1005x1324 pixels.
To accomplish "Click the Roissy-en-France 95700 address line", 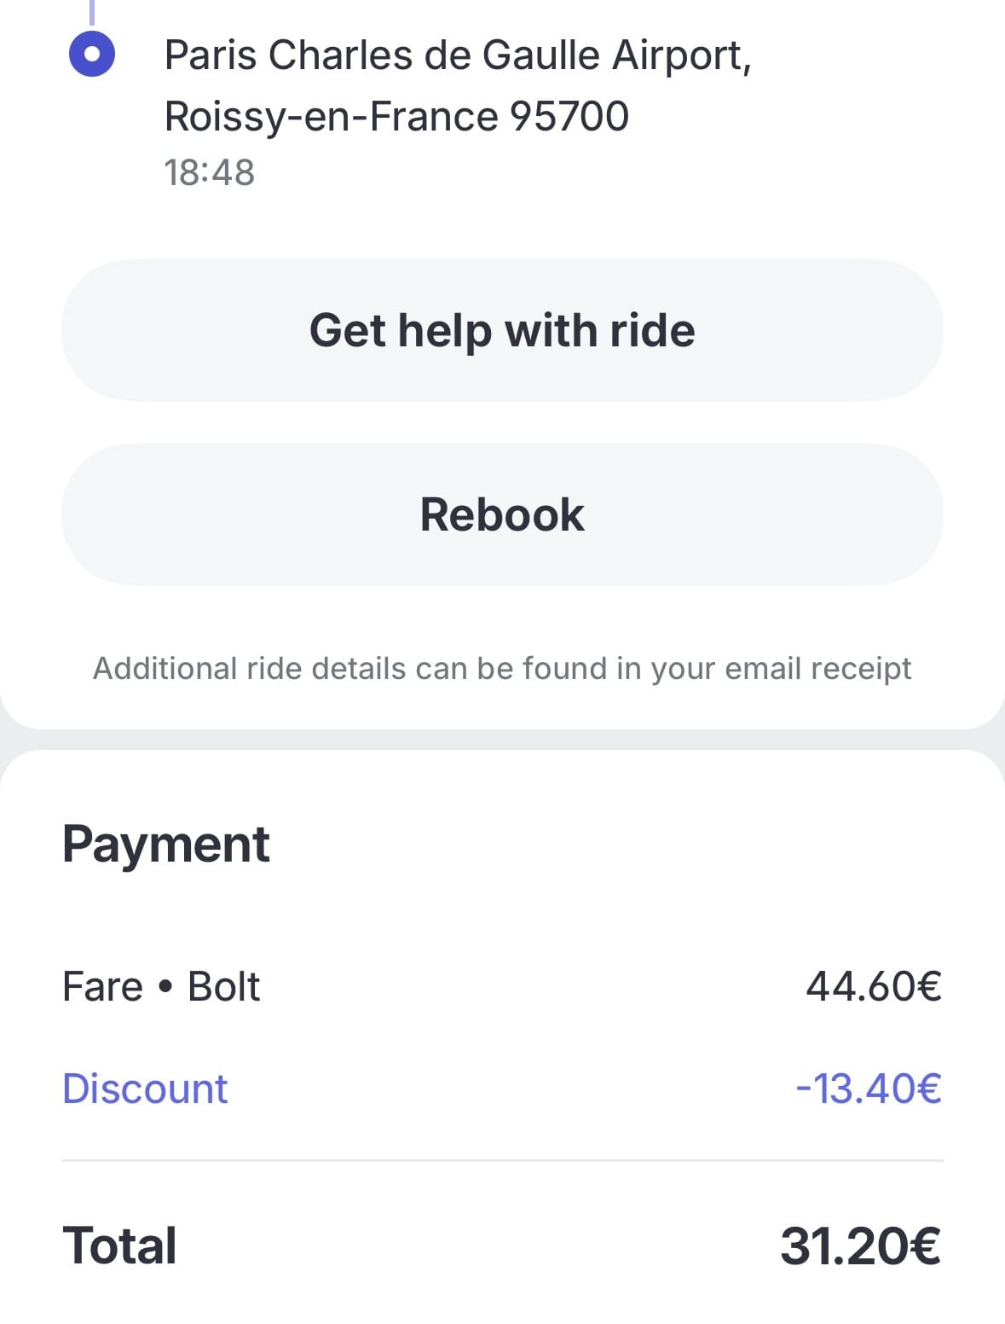I will click(x=396, y=117).
